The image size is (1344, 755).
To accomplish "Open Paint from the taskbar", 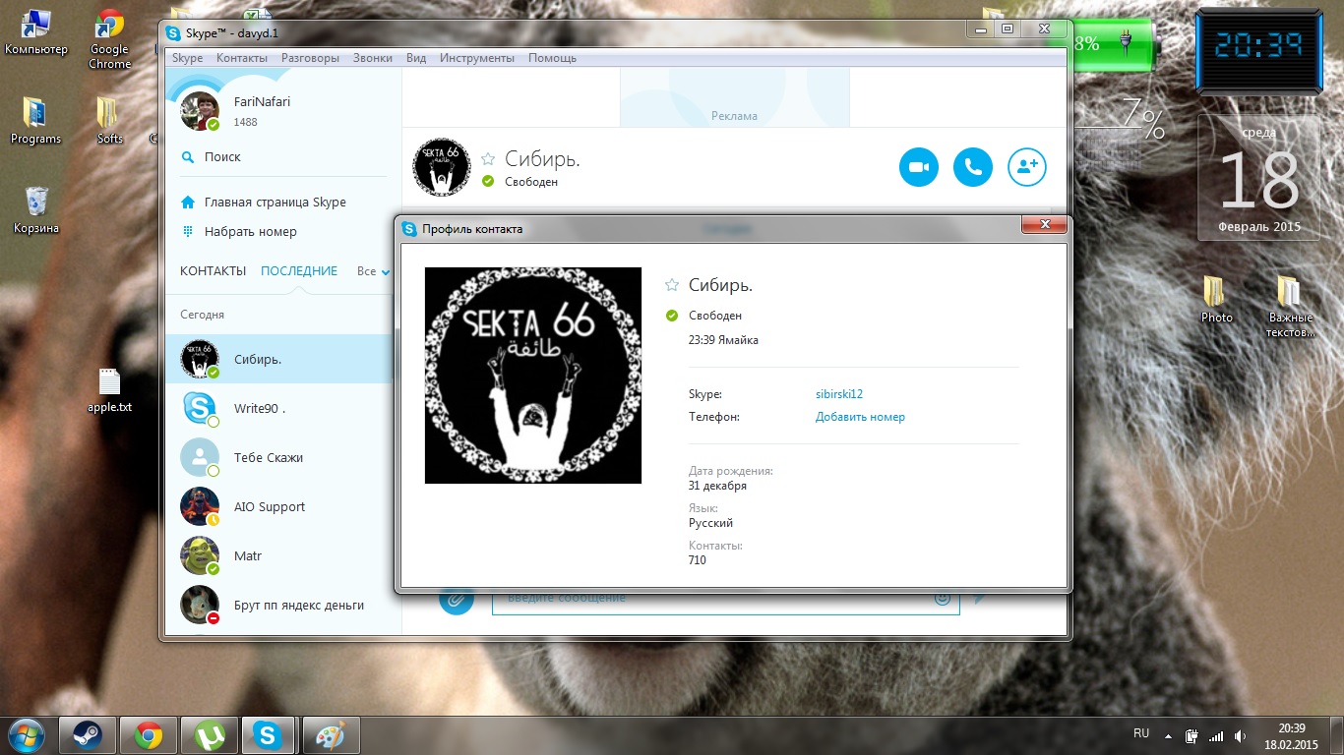I will pyautogui.click(x=330, y=734).
